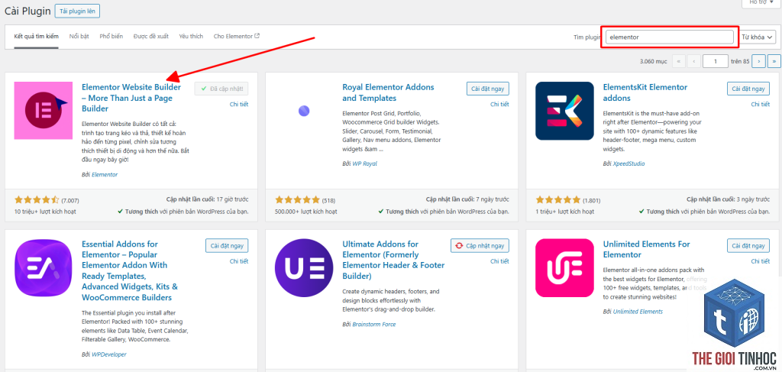Go to previous page of results
The width and height of the screenshot is (782, 372).
[x=693, y=61]
